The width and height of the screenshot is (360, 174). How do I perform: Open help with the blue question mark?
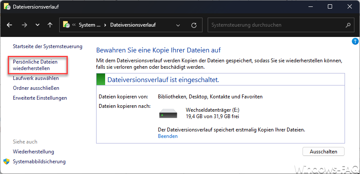click(x=355, y=41)
